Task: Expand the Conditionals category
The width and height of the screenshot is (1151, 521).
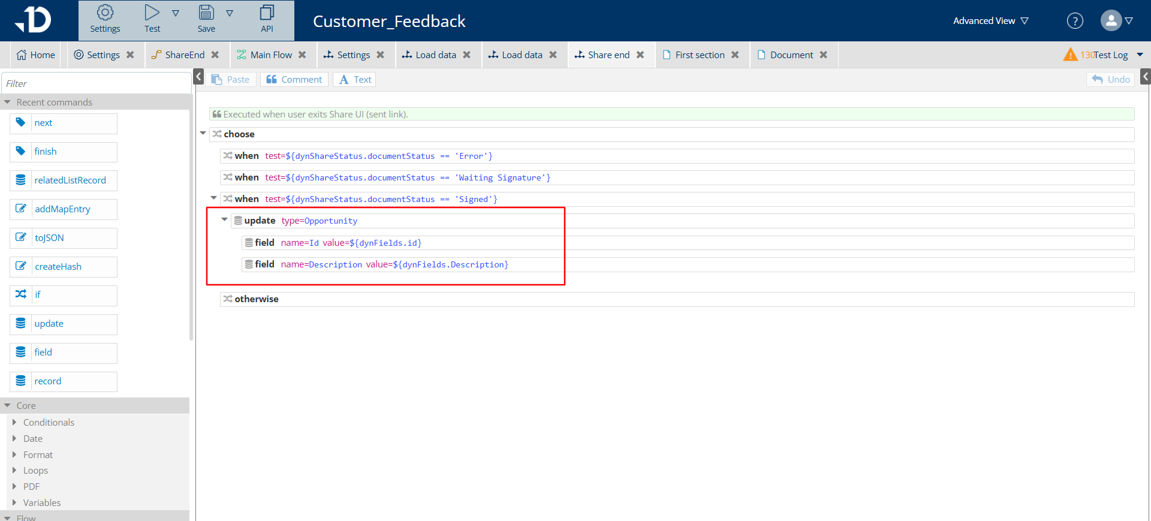Action: click(14, 422)
